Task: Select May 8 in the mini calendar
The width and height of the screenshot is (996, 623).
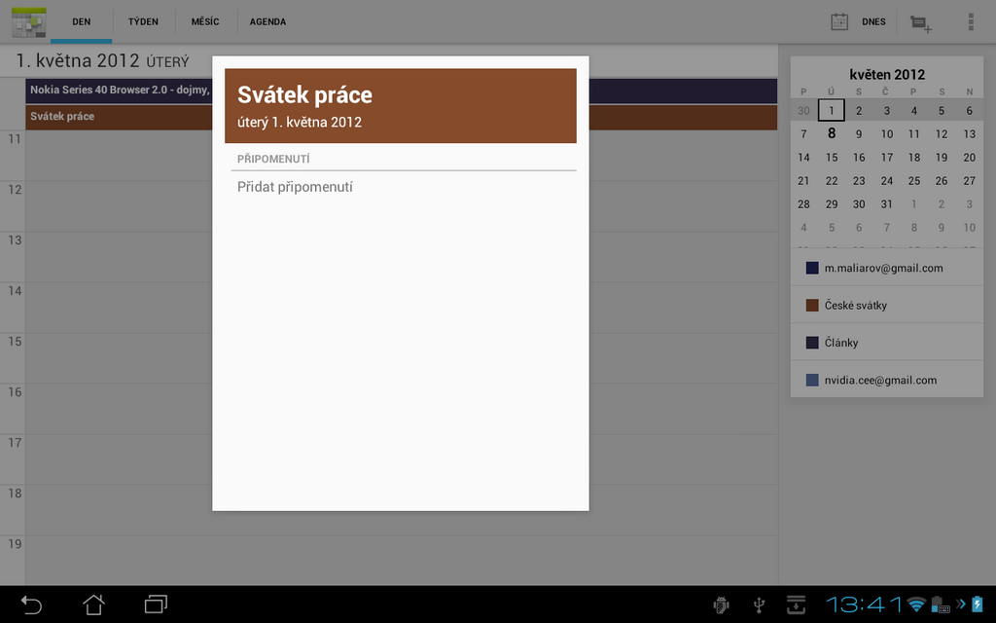Action: (831, 133)
